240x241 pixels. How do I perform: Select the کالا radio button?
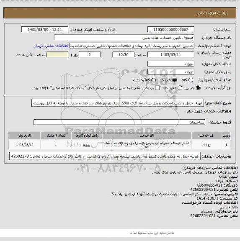pyautogui.click(x=191, y=80)
